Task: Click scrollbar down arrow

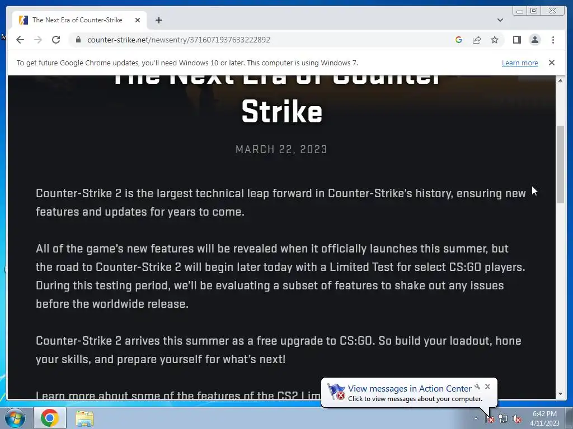Action: (x=560, y=394)
